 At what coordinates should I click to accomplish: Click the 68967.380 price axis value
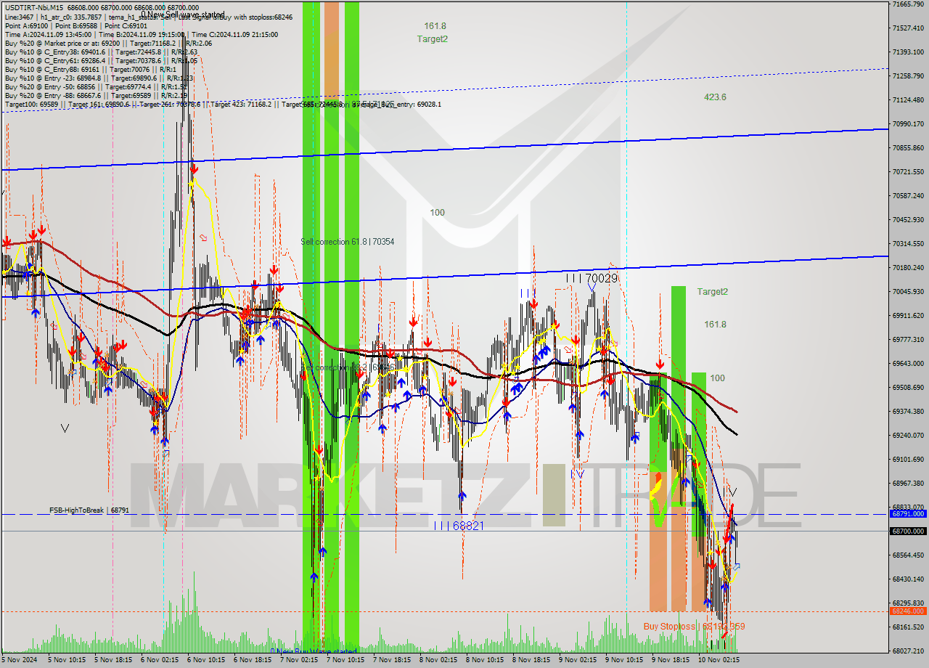(x=908, y=483)
